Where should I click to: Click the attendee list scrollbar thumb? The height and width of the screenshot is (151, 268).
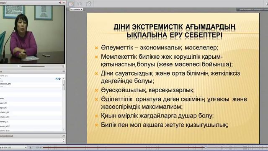(64, 85)
